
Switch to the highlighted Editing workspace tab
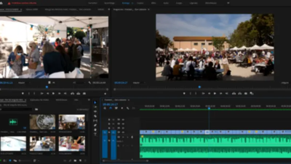[126, 3]
